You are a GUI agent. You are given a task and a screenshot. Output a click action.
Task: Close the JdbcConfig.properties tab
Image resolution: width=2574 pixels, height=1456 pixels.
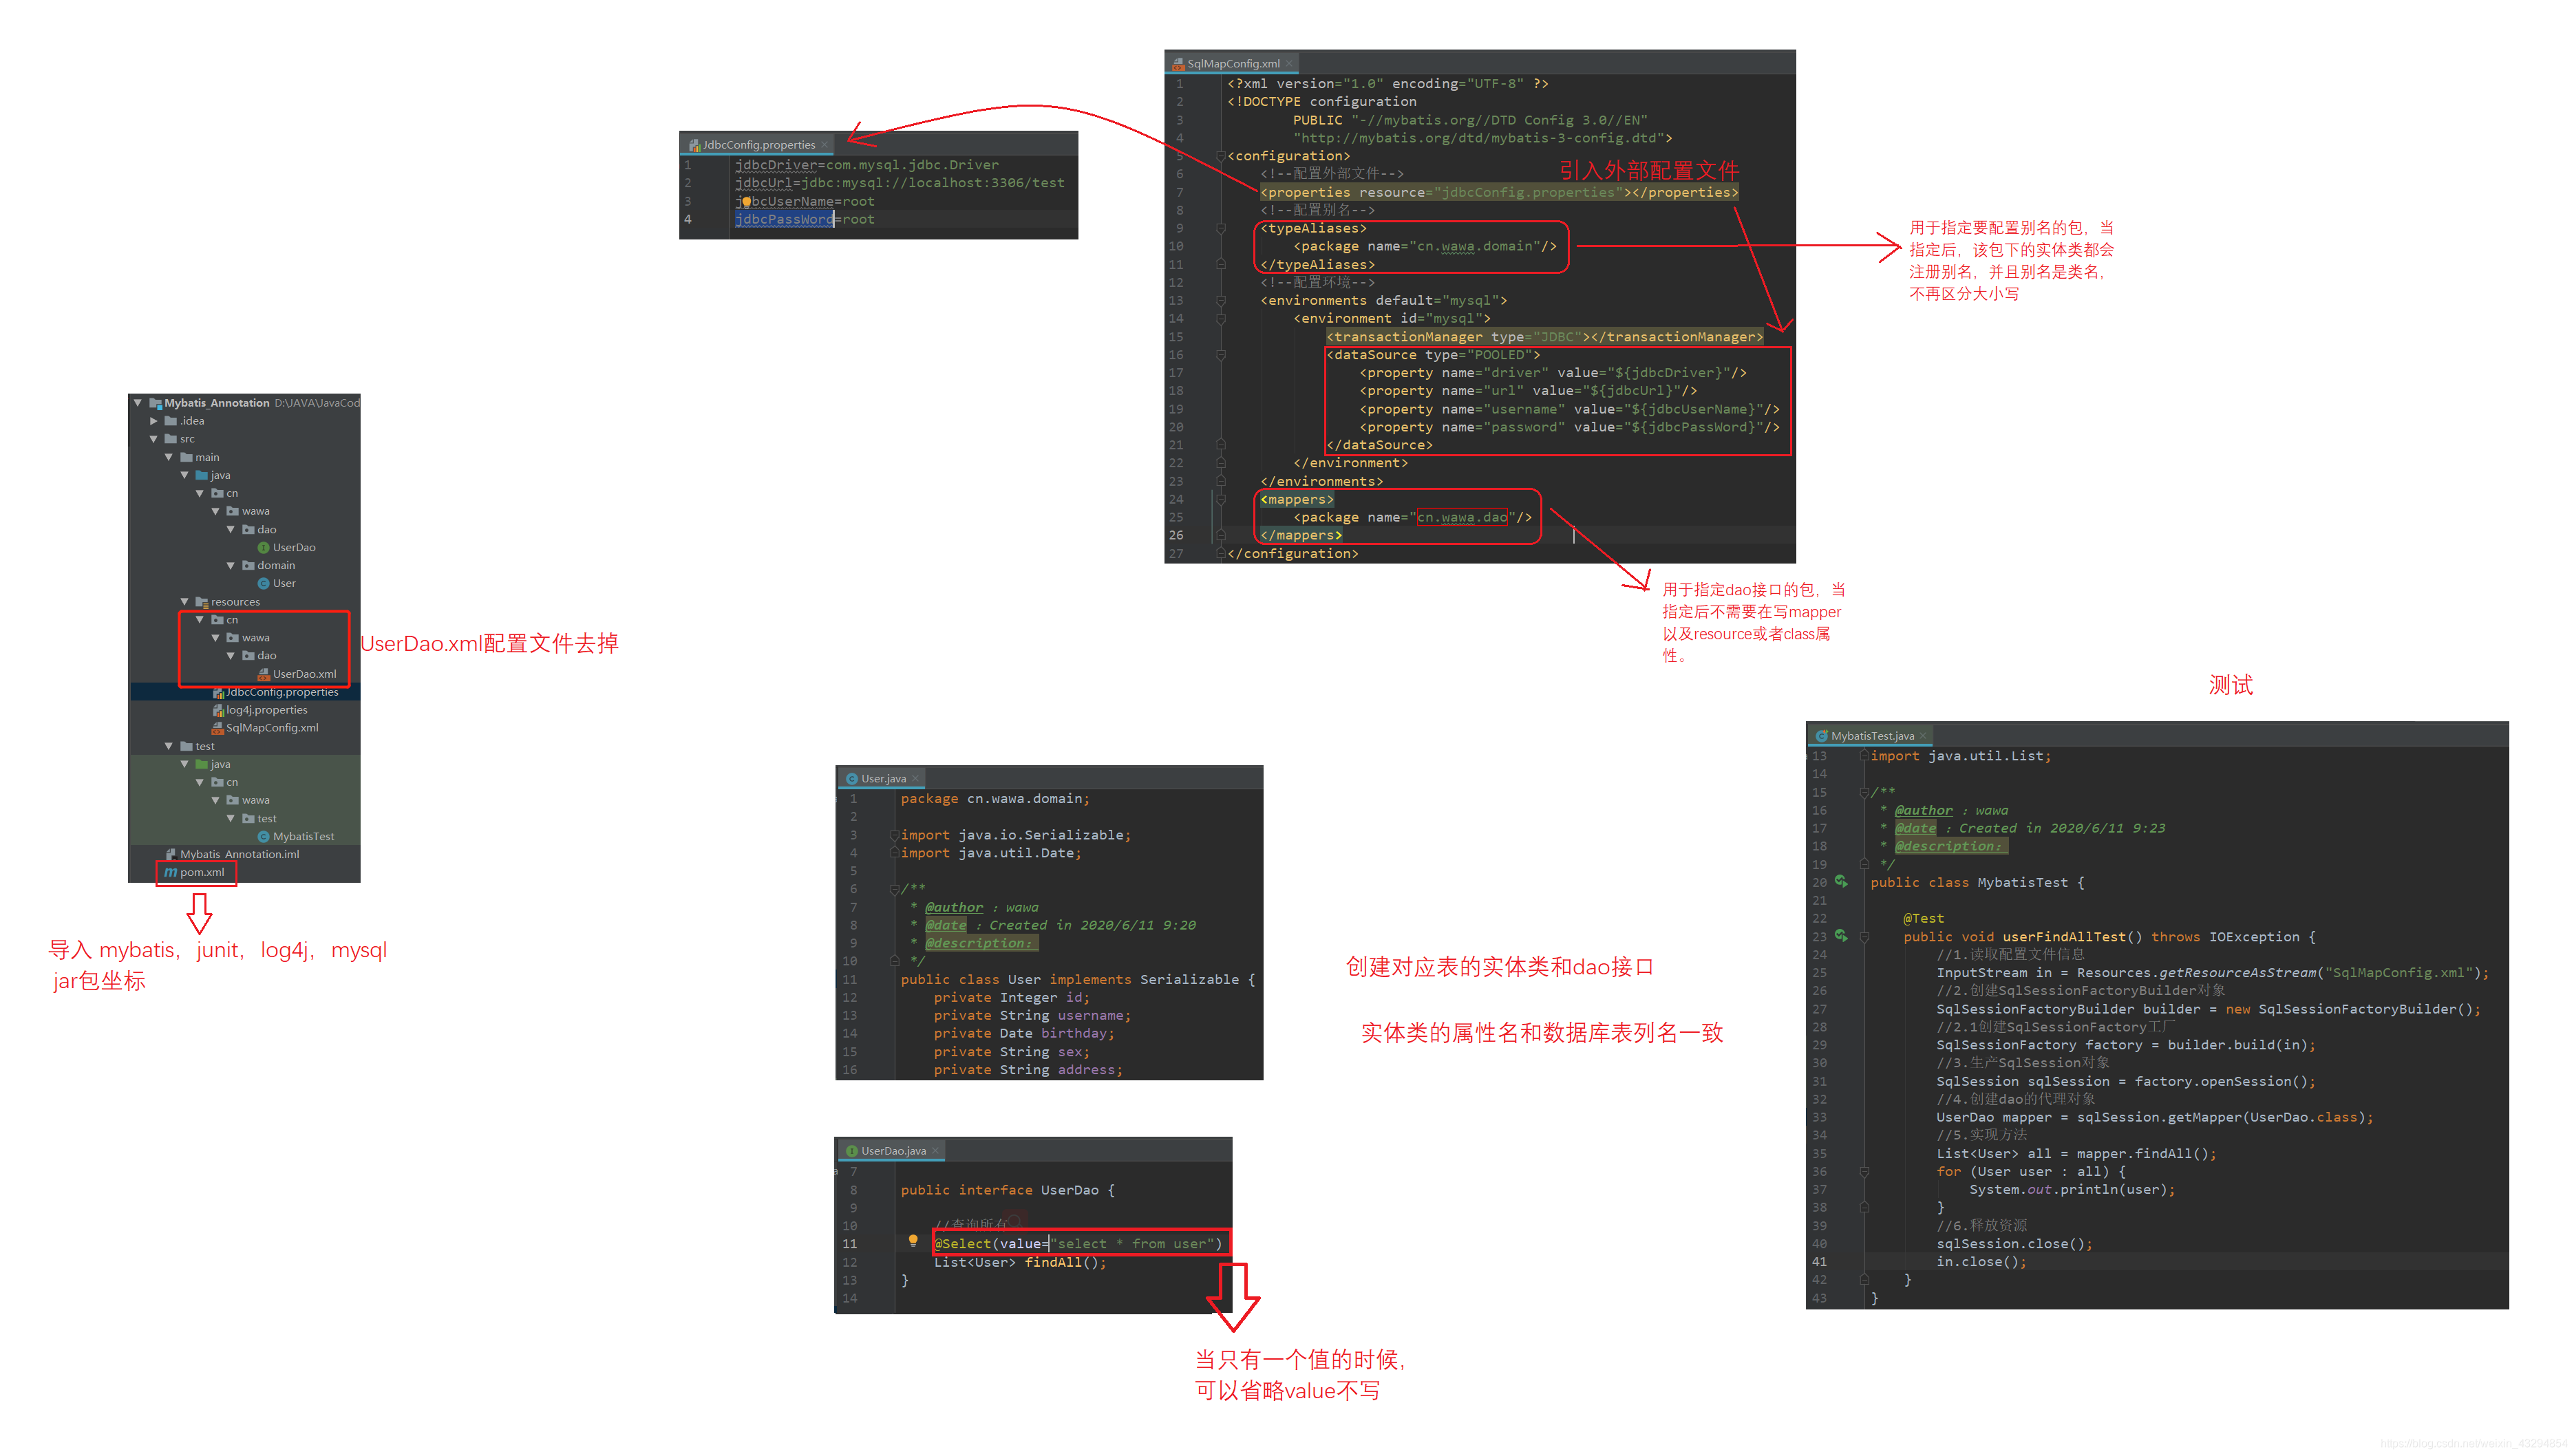click(824, 145)
